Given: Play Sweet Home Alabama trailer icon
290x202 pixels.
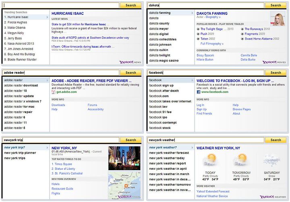Looking at the screenshot, I should pyautogui.click(x=242, y=39).
